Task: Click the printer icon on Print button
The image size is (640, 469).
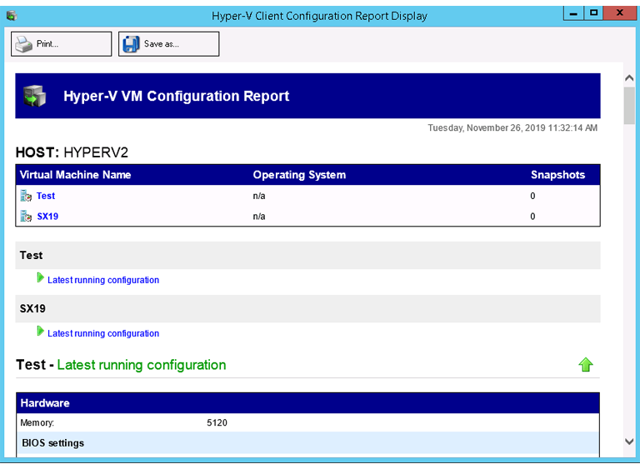Action: pyautogui.click(x=24, y=44)
